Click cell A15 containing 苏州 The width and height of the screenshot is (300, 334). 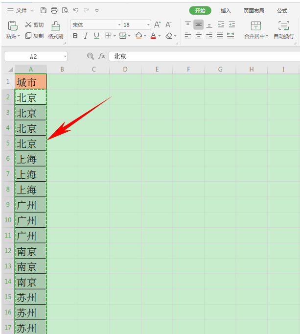[x=31, y=297]
